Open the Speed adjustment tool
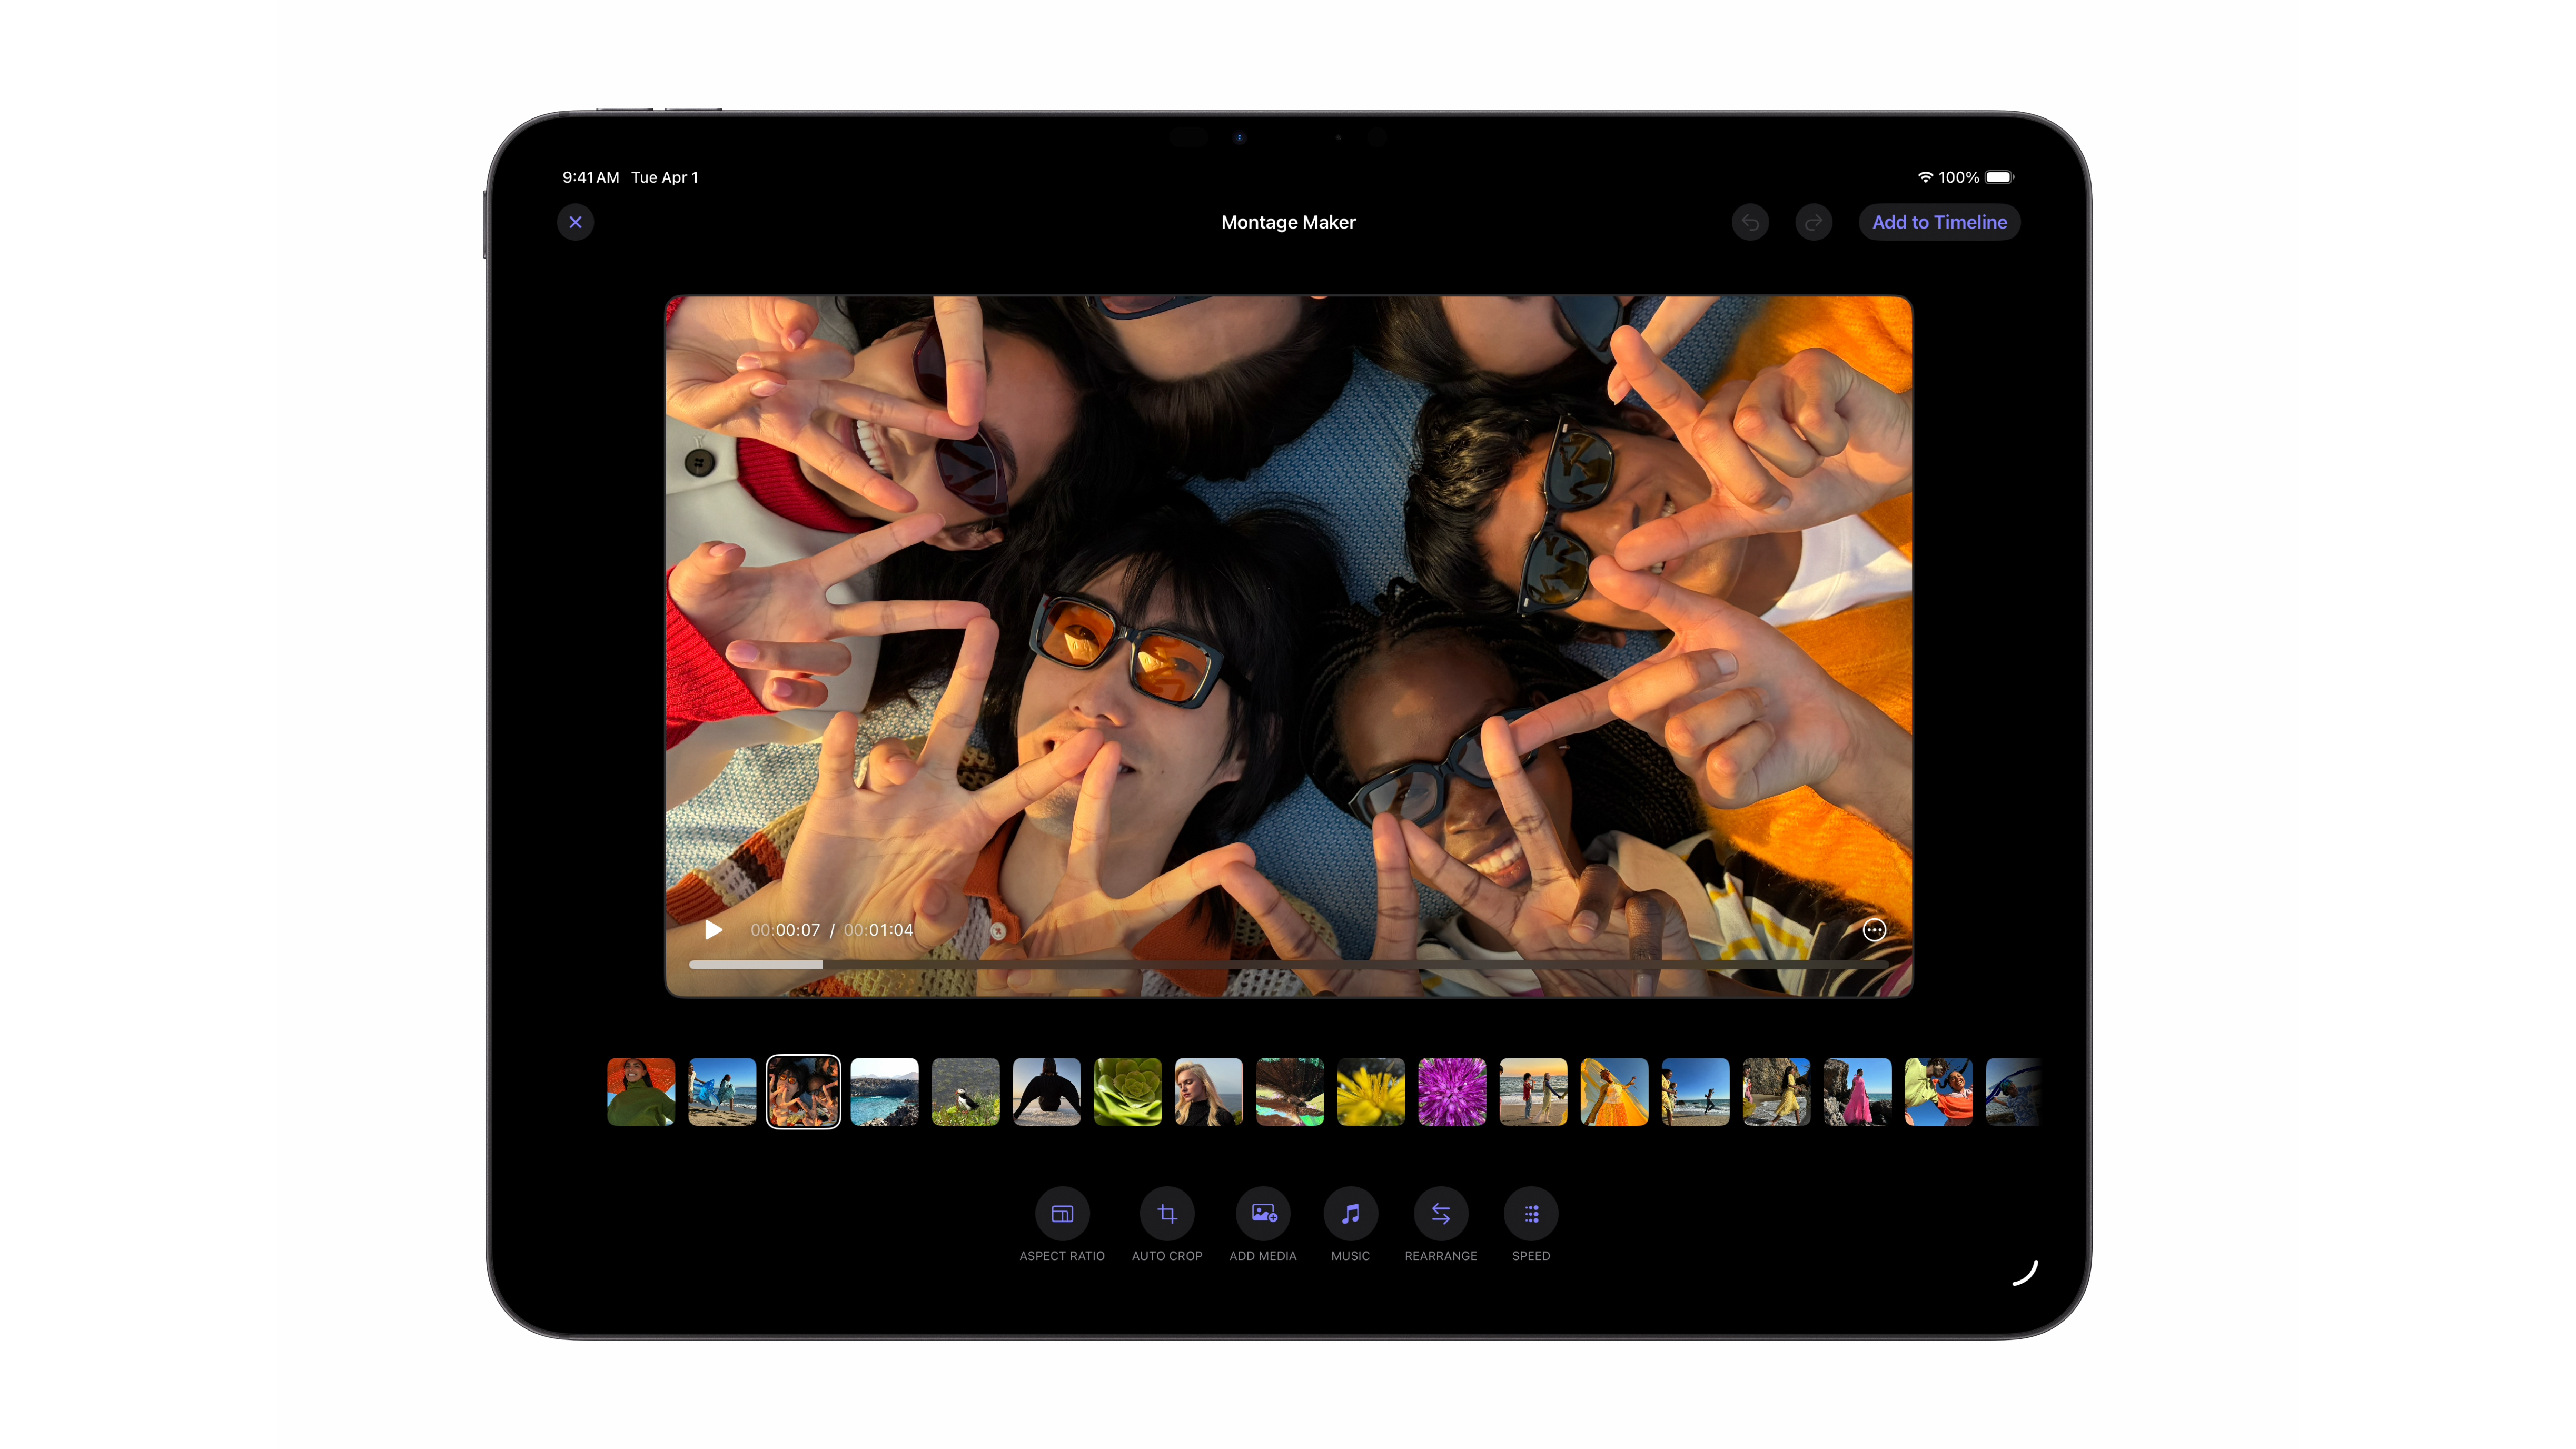The width and height of the screenshot is (2576, 1449). tap(1530, 1214)
